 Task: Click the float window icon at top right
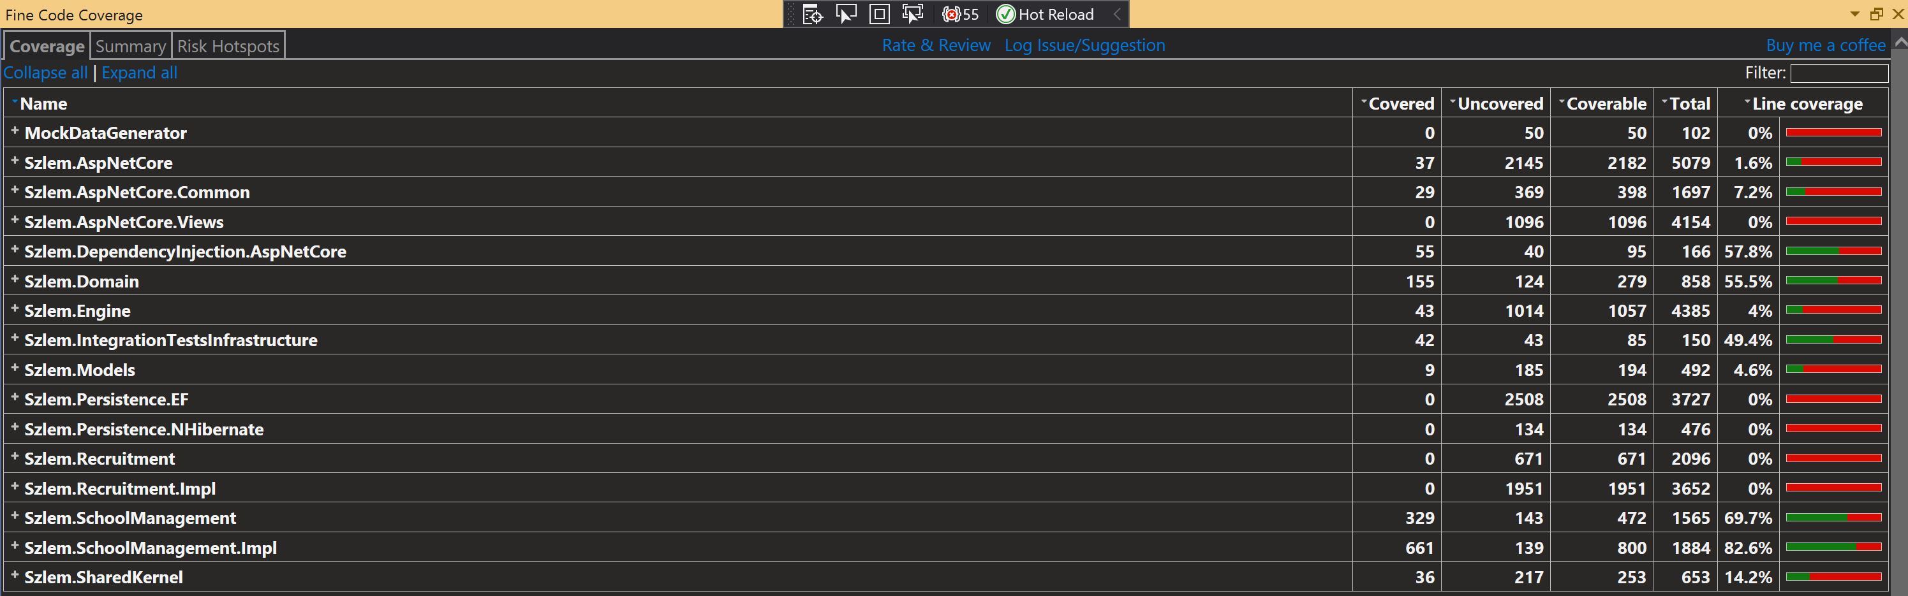[1877, 13]
